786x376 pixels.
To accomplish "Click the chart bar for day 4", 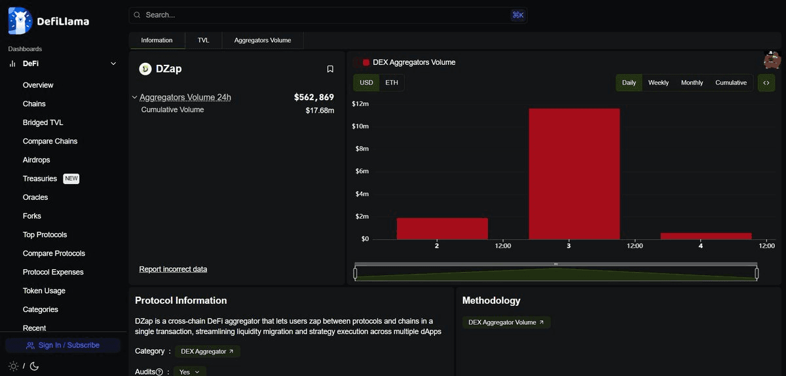I will (706, 236).
